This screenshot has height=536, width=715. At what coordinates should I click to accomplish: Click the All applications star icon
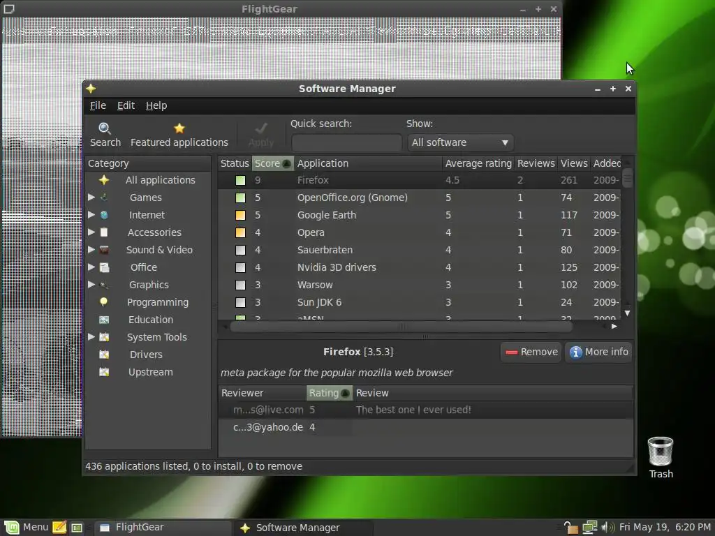click(104, 180)
